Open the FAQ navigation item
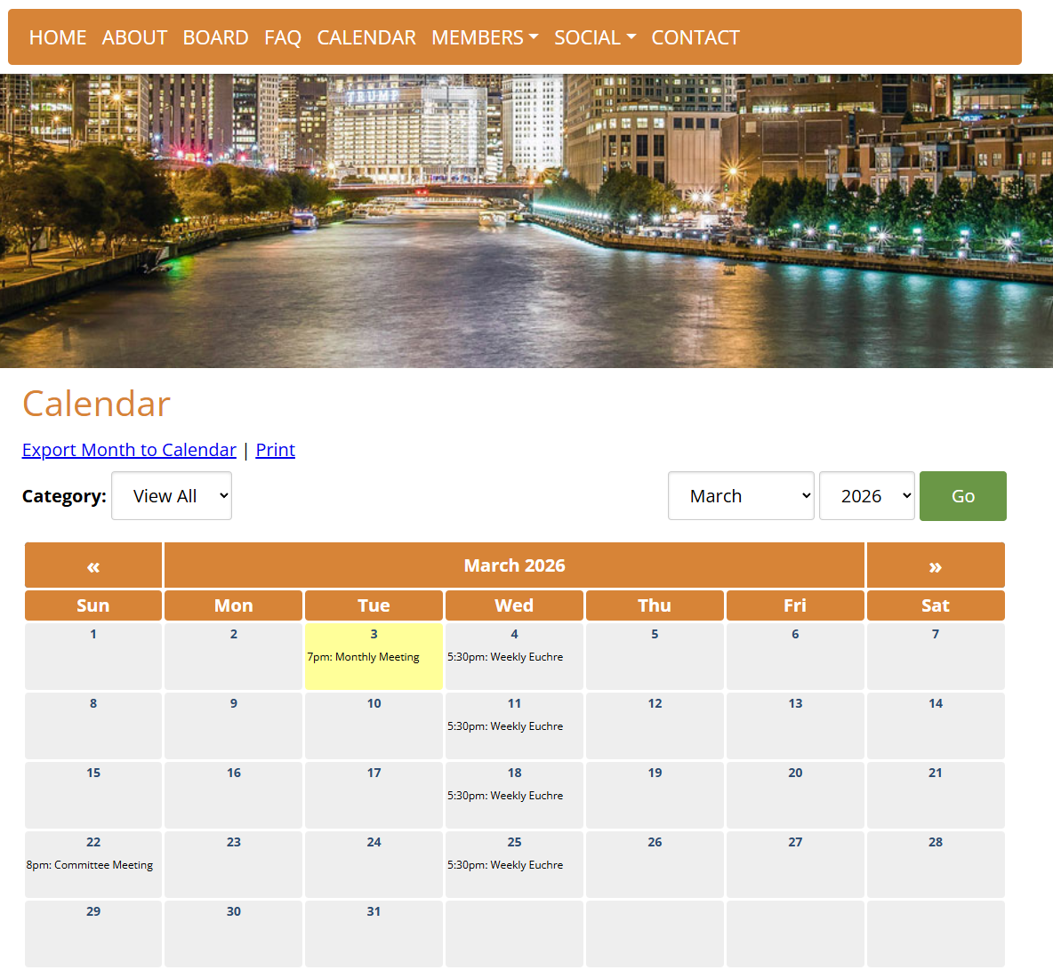This screenshot has width=1053, height=978. (283, 37)
